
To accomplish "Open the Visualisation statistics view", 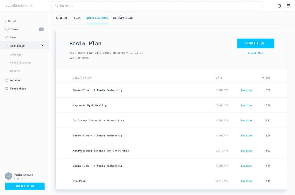I will tap(20, 63).
